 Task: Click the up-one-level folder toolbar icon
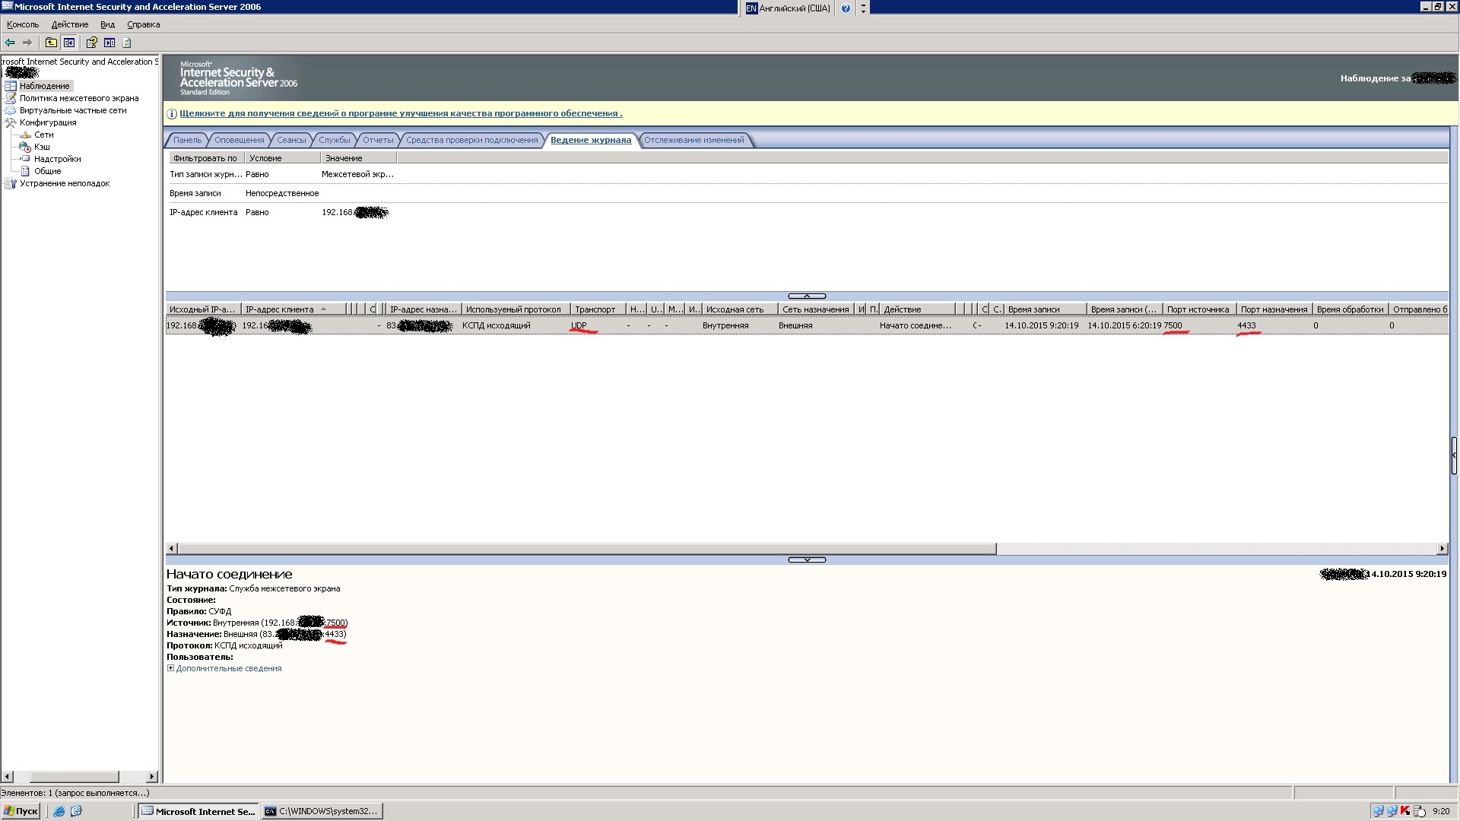pos(51,43)
